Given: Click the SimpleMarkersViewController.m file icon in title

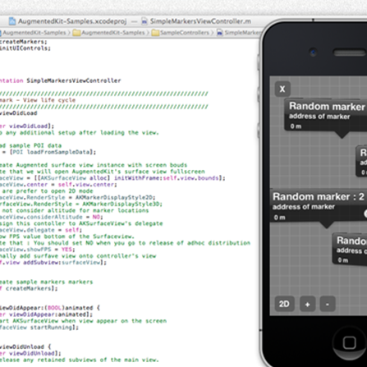Looking at the screenshot, I should point(145,21).
